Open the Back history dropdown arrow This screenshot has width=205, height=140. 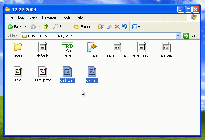[26, 27]
